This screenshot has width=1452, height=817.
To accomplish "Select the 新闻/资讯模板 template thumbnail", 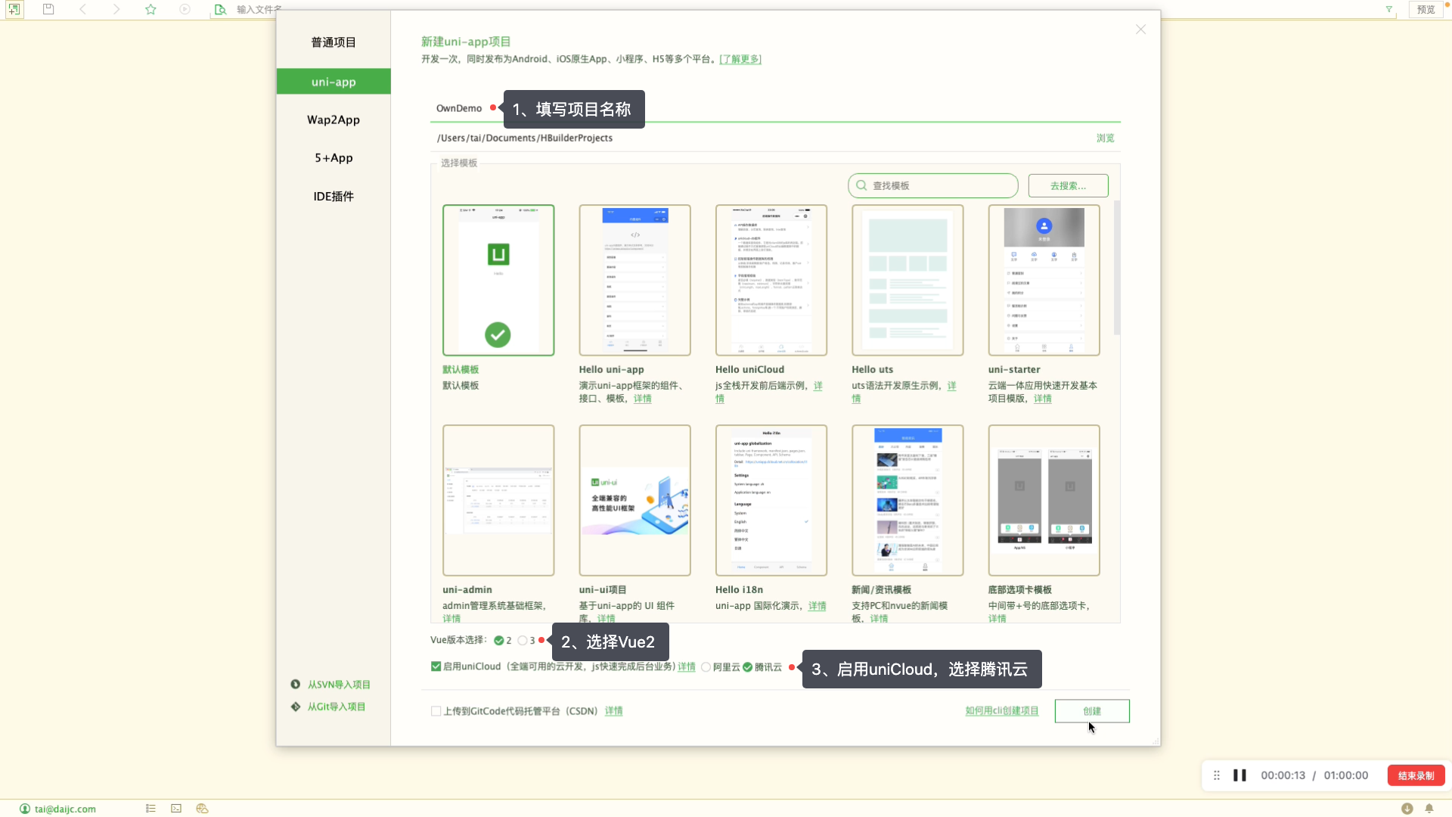I will (907, 500).
